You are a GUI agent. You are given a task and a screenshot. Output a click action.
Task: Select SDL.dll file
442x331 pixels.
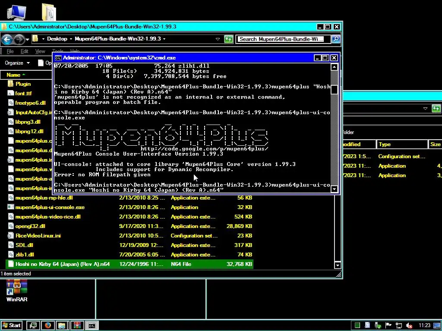point(21,245)
